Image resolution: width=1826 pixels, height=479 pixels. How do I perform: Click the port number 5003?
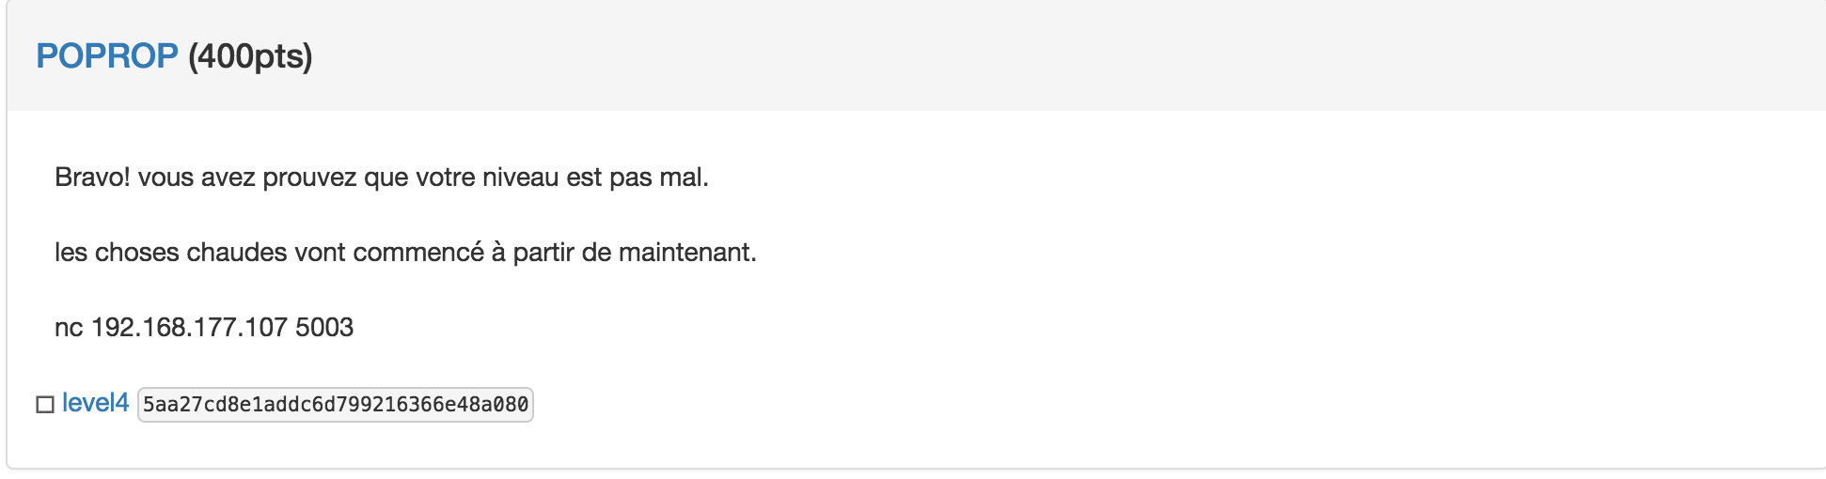pos(324,327)
